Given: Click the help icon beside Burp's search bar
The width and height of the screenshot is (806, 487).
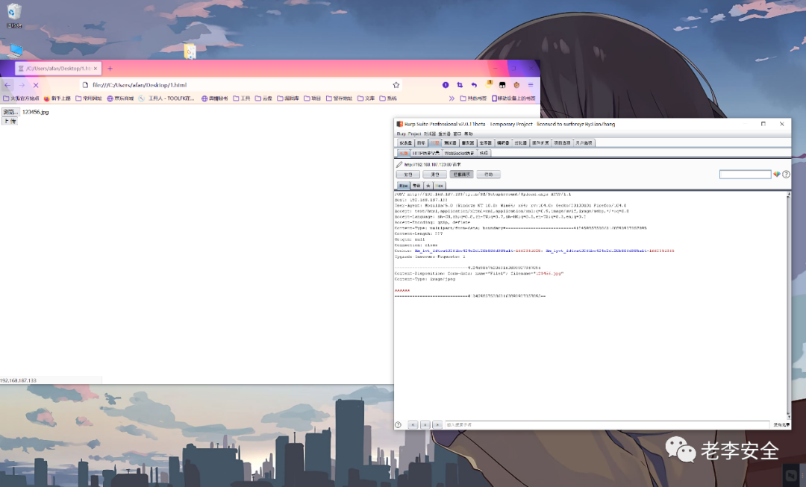Looking at the screenshot, I should click(x=398, y=425).
